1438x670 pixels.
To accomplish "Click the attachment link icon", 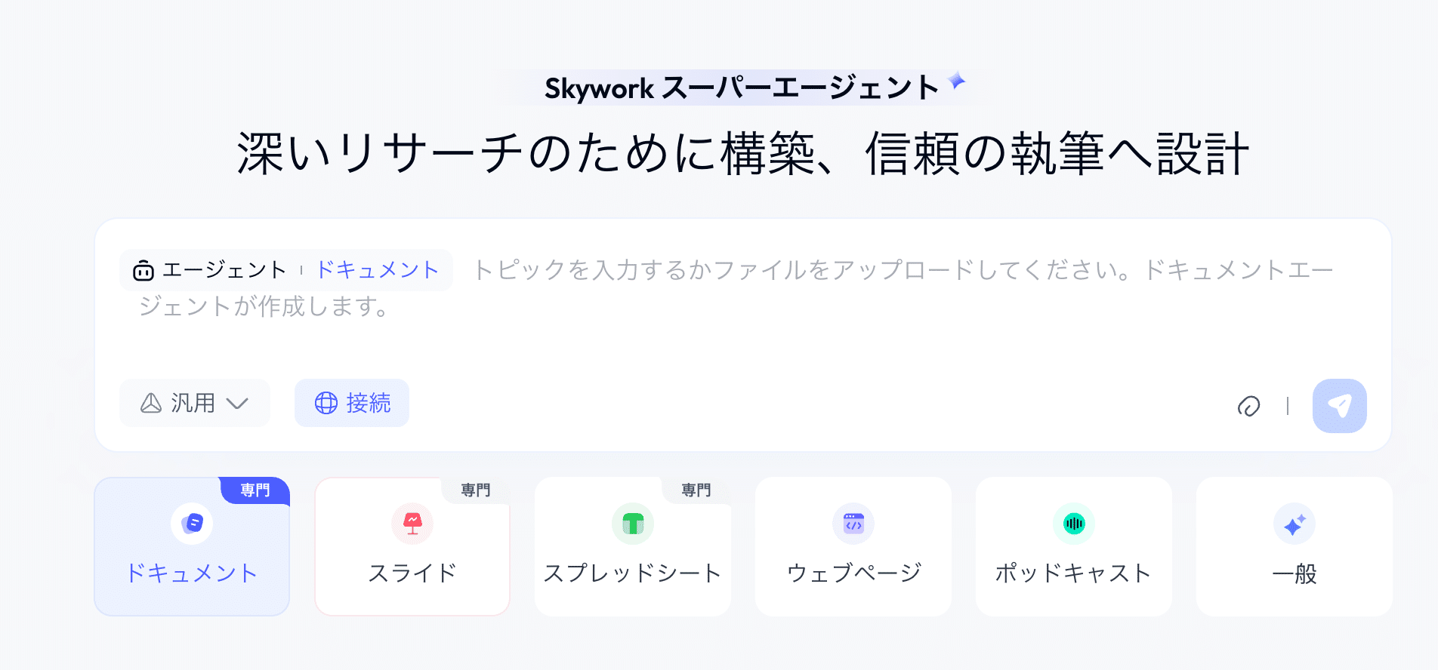I will (1248, 406).
